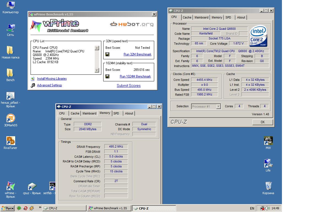Activate first CPU-Z taskbar button
Image resolution: width=318 pixels, height=222 pixels.
click(64, 208)
